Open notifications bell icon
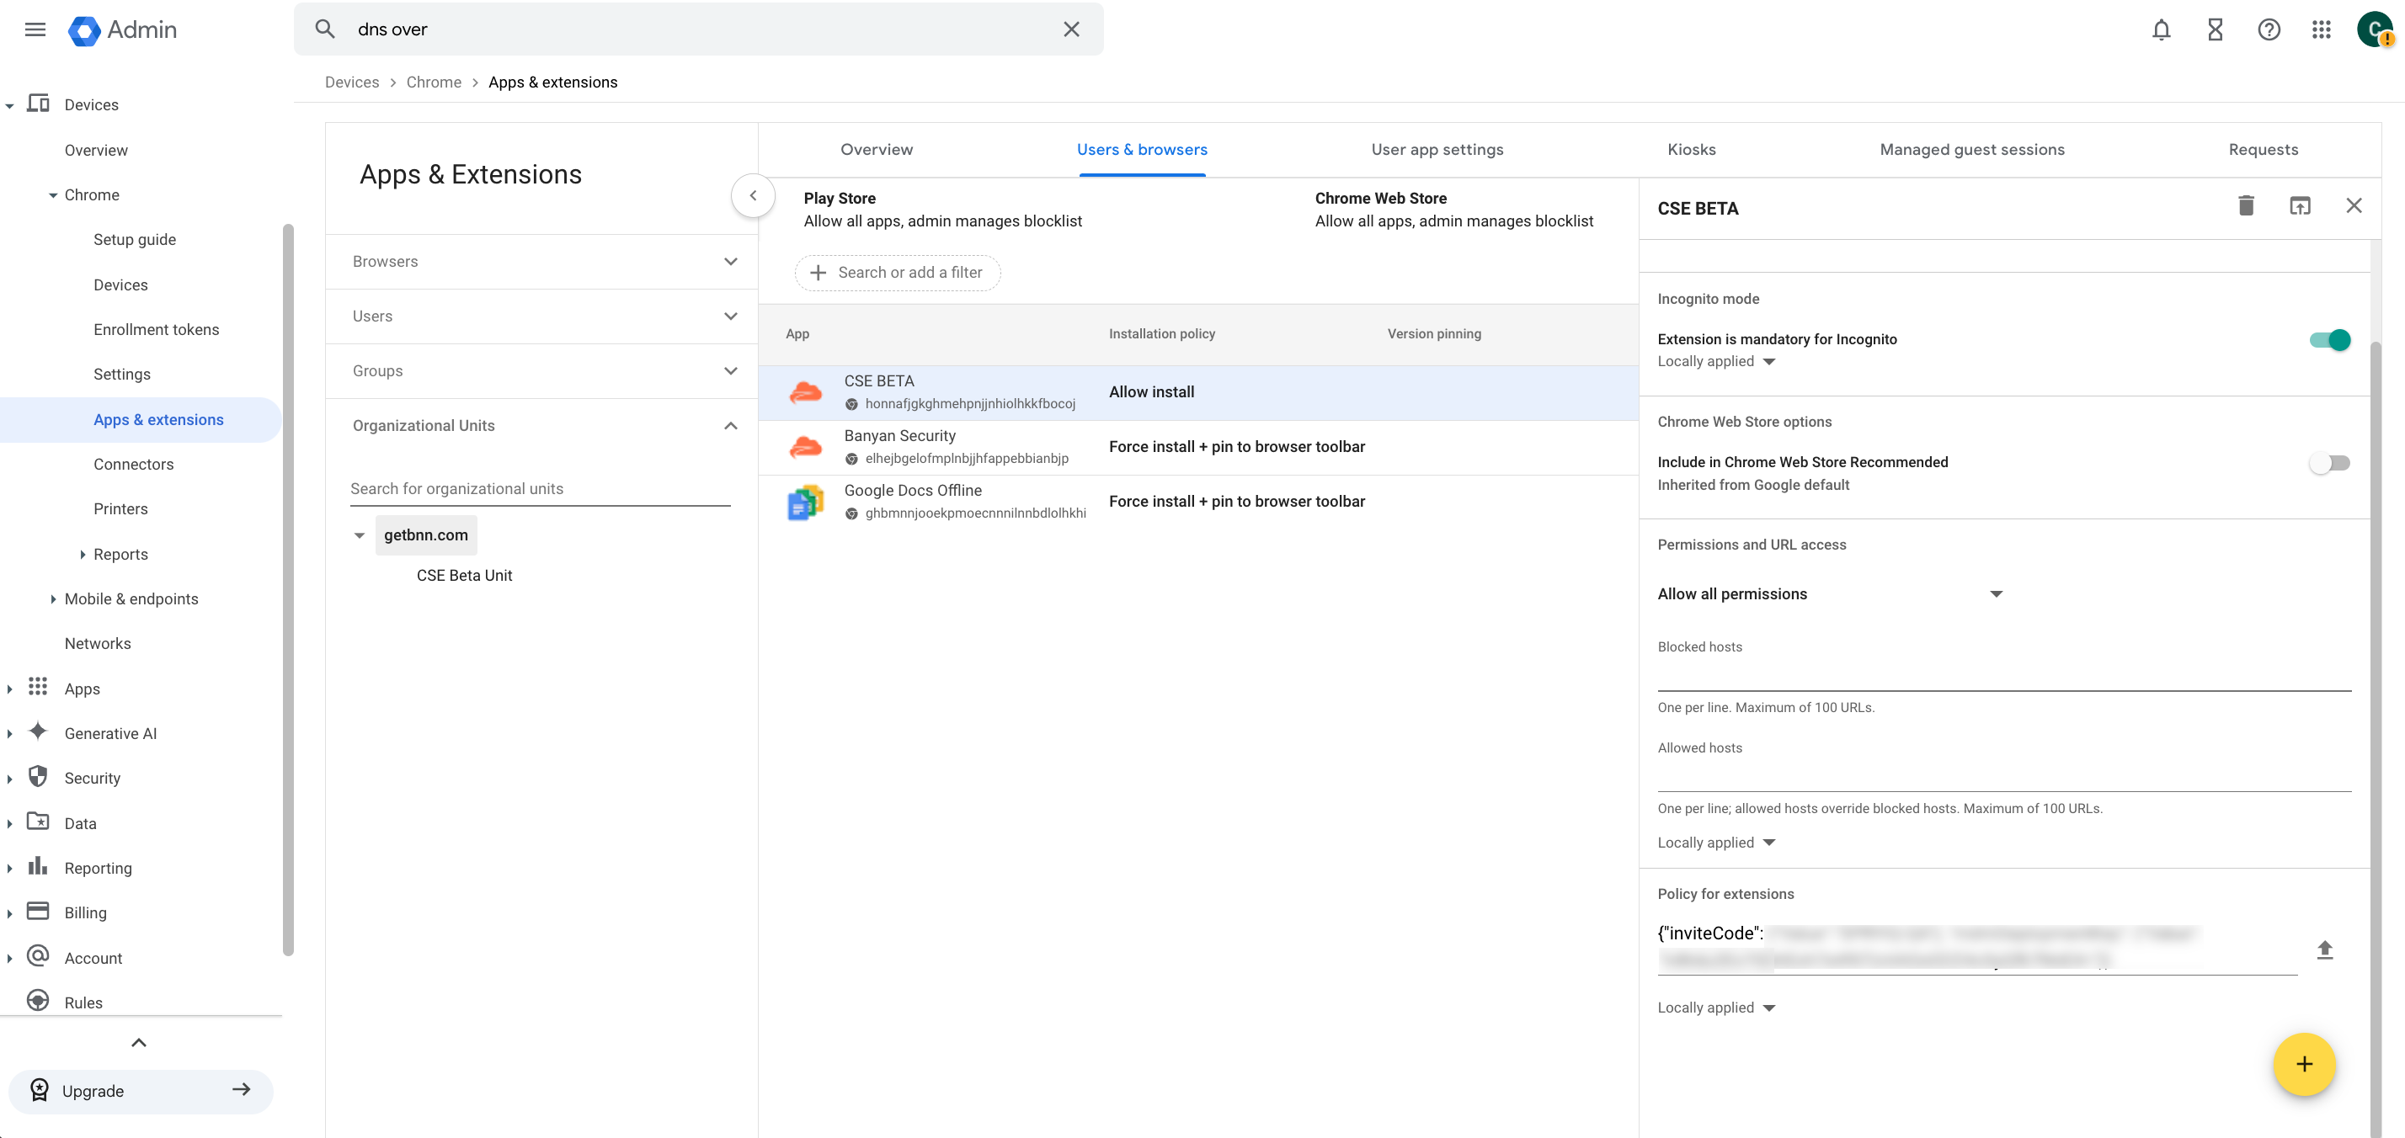Image resolution: width=2405 pixels, height=1138 pixels. (x=2161, y=29)
